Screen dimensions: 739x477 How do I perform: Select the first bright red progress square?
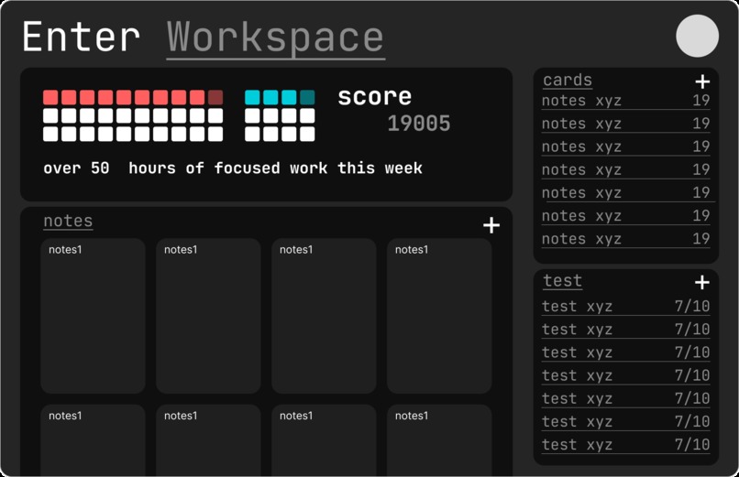(50, 97)
